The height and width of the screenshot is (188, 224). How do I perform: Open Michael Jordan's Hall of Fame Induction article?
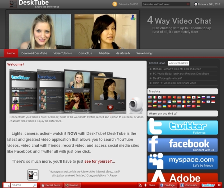tap(177, 69)
